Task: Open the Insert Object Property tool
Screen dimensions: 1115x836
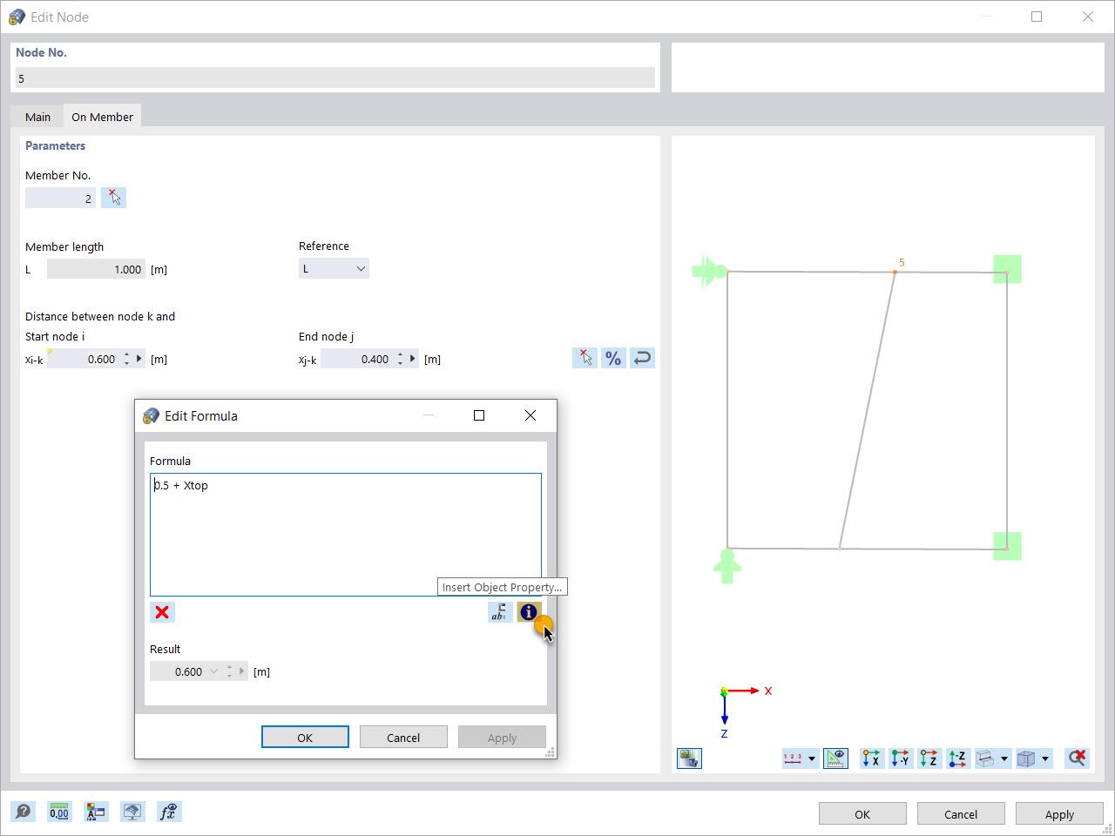Action: pos(529,612)
